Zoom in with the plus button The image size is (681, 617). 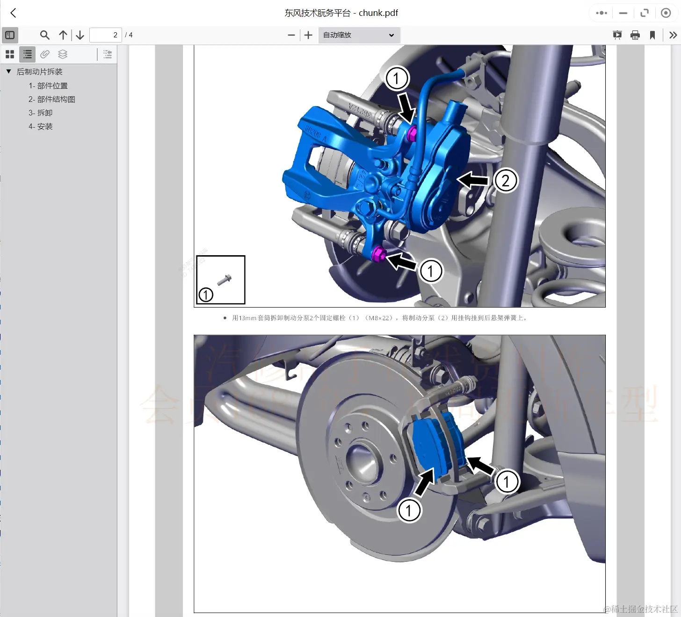308,35
